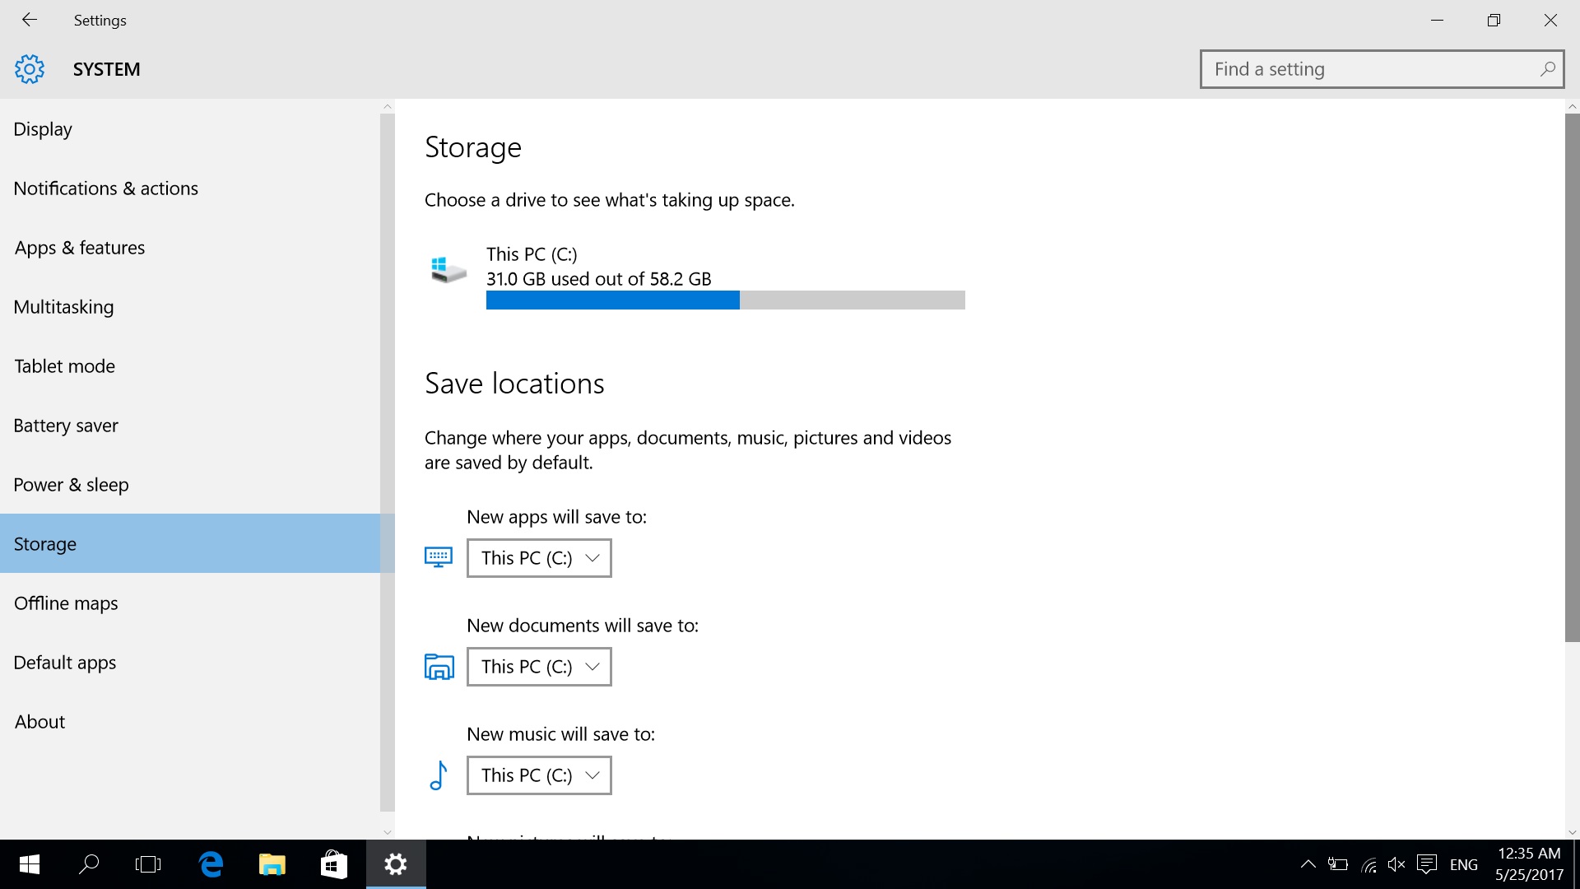1580x889 pixels.
Task: Expand the new documents save location dropdown
Action: [539, 667]
